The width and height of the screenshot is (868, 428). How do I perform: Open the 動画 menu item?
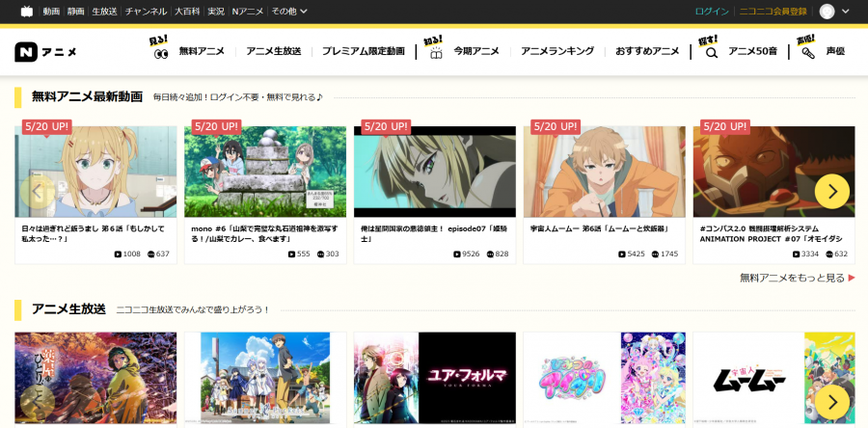pyautogui.click(x=51, y=11)
